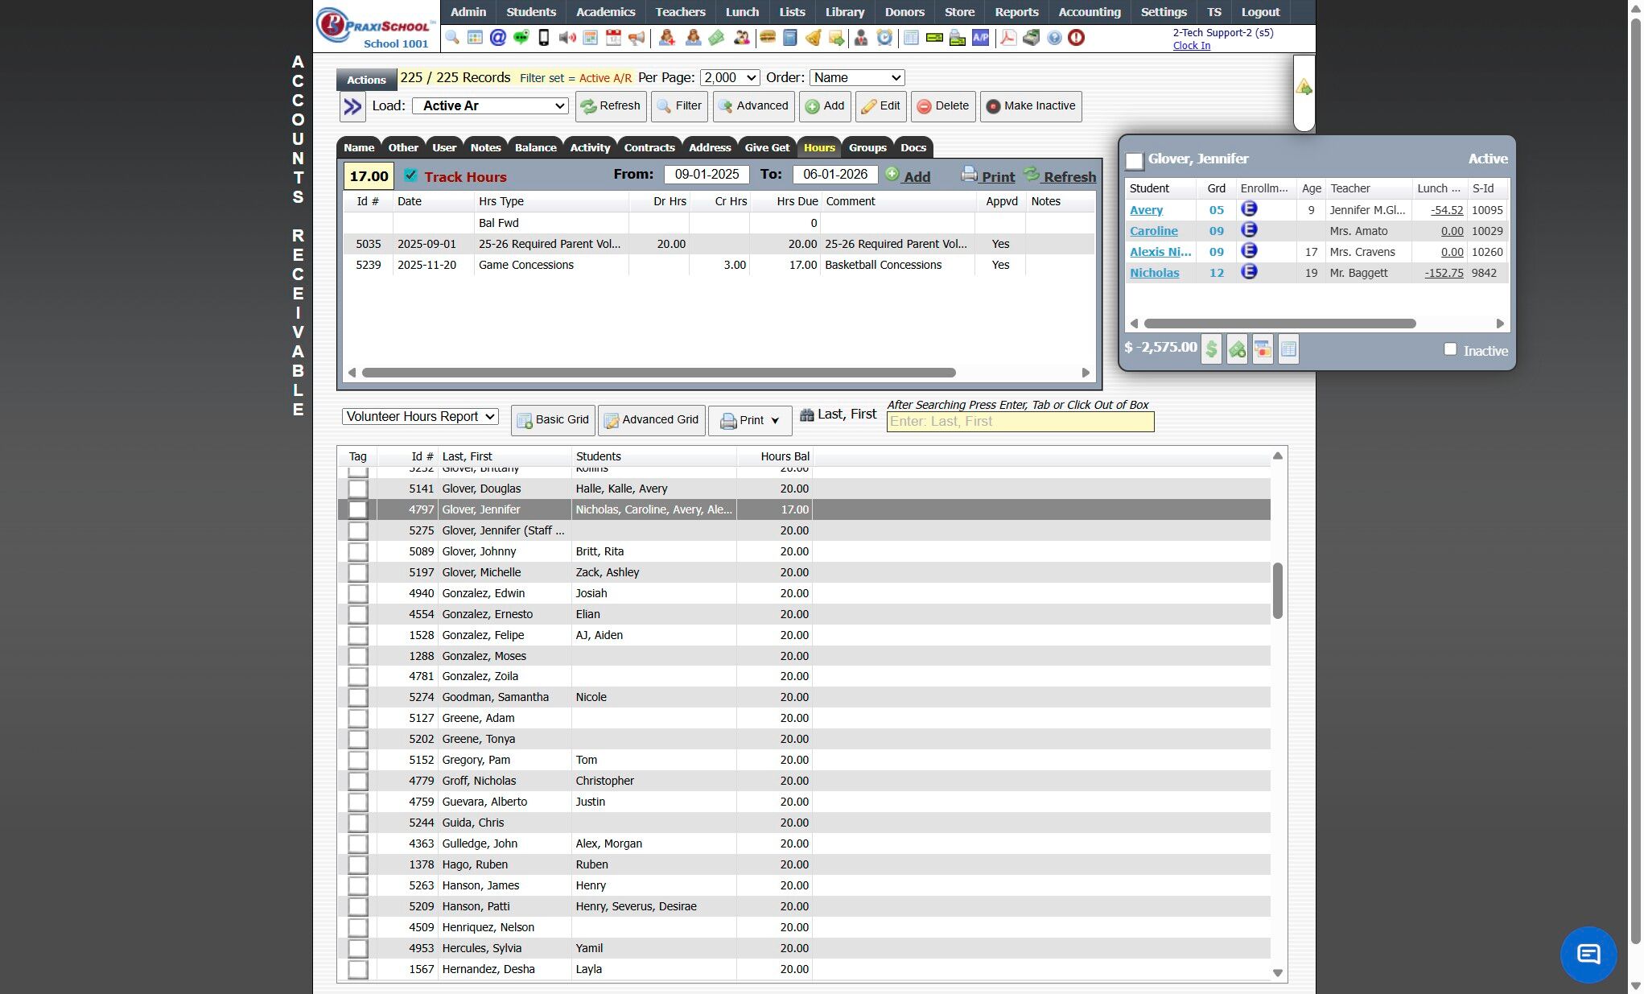1644x994 pixels.
Task: Click the red exclamation alert icon
Action: click(1076, 38)
